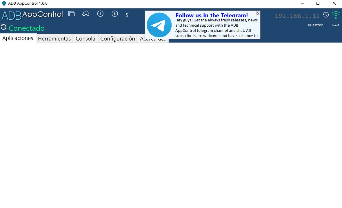Open connection history clock icon
The height and width of the screenshot is (208, 342).
[326, 15]
